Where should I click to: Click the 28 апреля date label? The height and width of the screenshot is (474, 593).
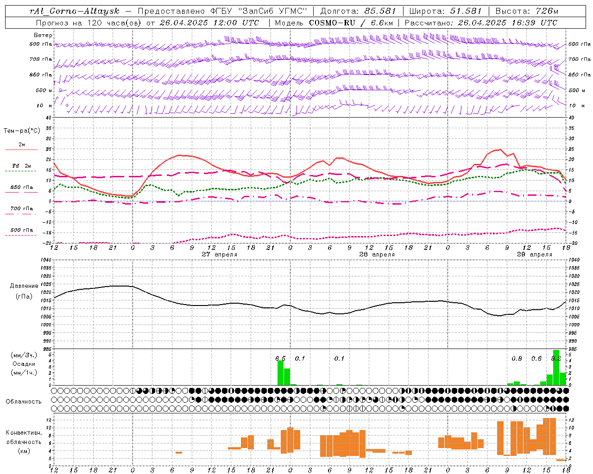point(377,255)
